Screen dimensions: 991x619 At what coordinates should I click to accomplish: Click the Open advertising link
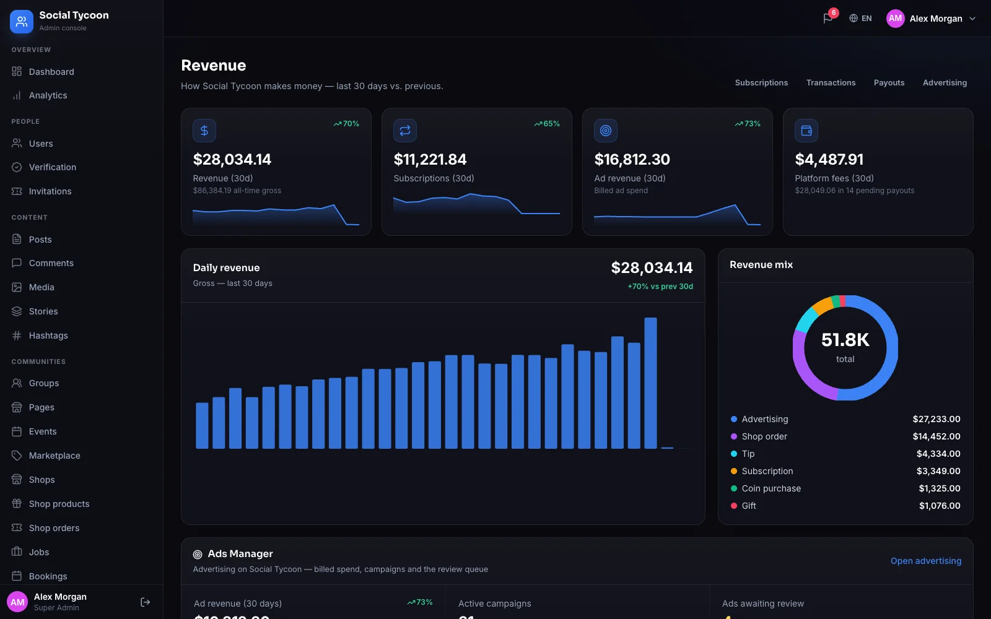pos(926,561)
